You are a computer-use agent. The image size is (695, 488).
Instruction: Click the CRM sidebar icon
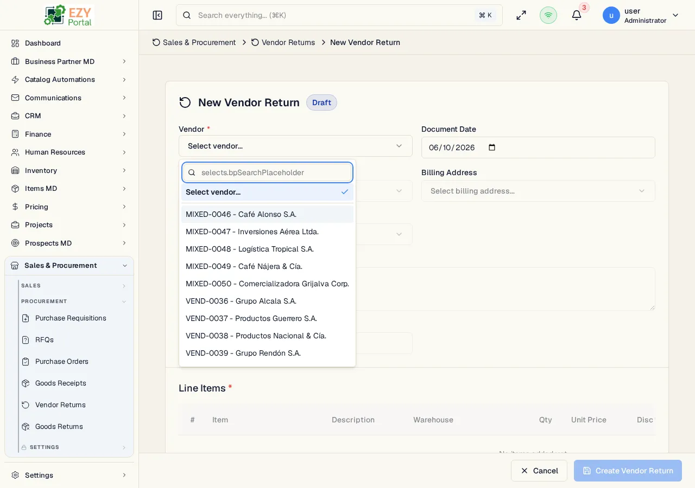(x=15, y=115)
